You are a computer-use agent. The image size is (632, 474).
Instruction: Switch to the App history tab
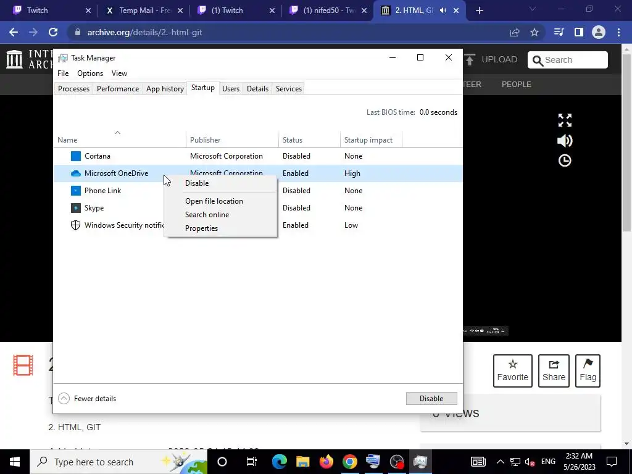coord(165,89)
